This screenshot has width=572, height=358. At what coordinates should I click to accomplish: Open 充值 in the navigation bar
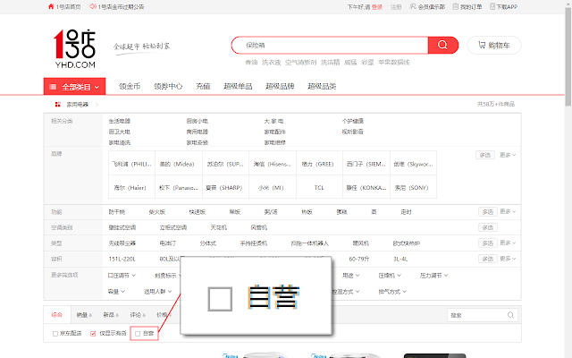(203, 86)
